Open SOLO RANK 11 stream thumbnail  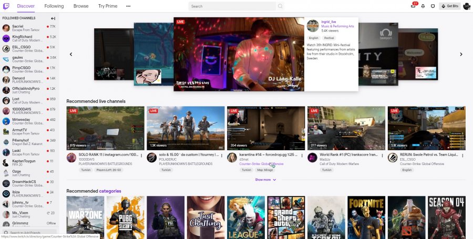(x=105, y=128)
